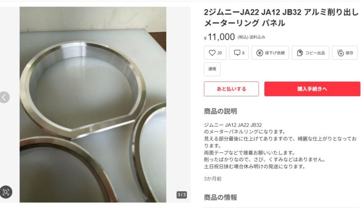Click the コピー出品 button
This screenshot has width=361, height=216.
(310, 53)
